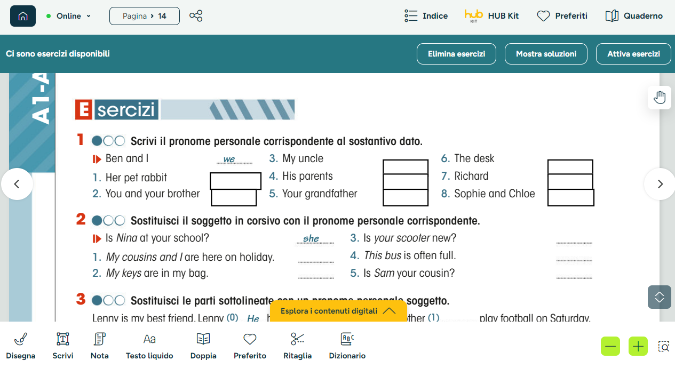
Task: Open the Ritaglia scissors tool
Action: coord(298,346)
